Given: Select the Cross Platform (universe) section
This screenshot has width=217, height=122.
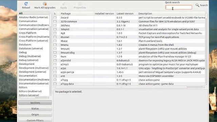Looking at the screenshot, I should [x=34, y=41].
